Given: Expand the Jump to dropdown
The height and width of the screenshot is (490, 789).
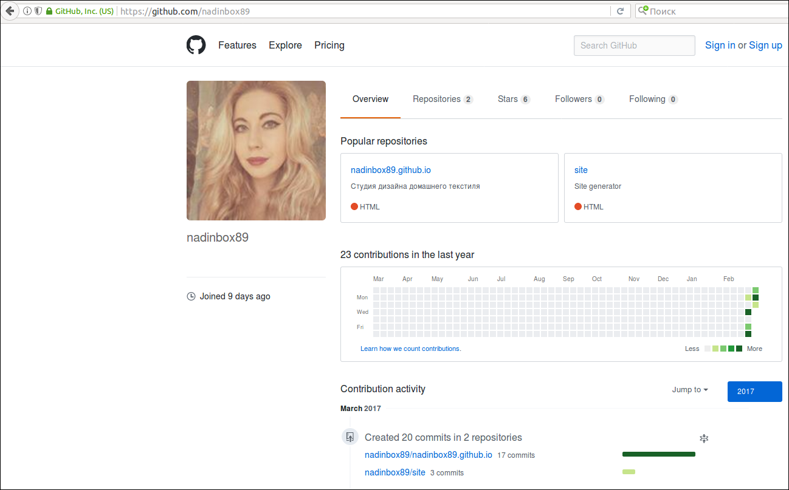Looking at the screenshot, I should coord(690,390).
